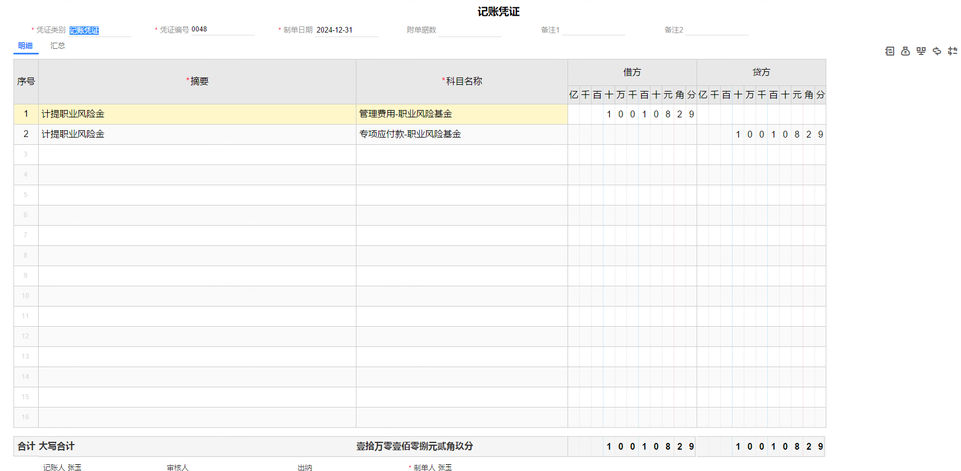Click the row 1 debit amount cell
Image resolution: width=961 pixels, height=471 pixels.
click(632, 114)
